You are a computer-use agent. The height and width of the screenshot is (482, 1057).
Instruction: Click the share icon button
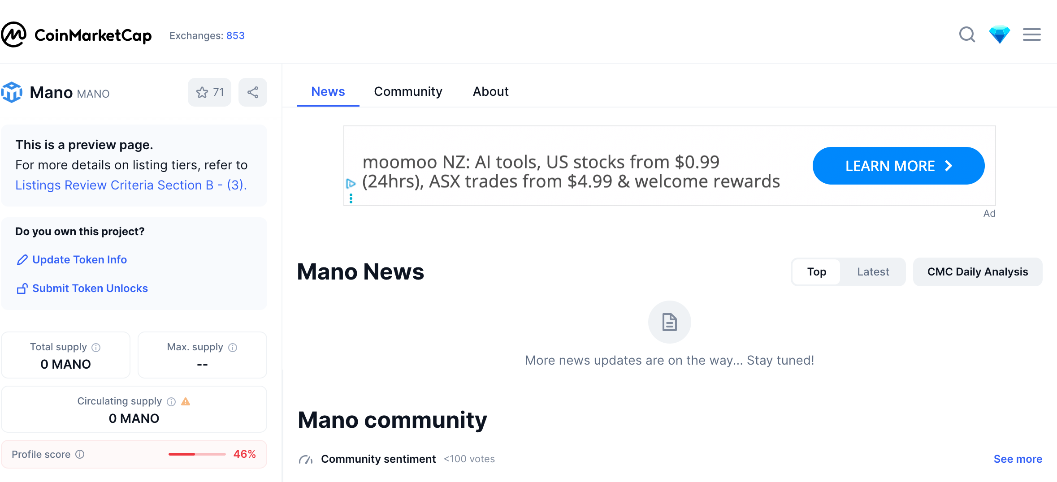[253, 92]
